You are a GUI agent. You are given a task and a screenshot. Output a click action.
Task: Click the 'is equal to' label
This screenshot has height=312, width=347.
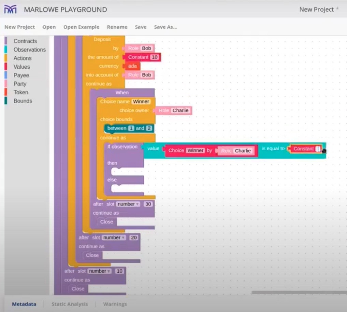click(x=273, y=148)
